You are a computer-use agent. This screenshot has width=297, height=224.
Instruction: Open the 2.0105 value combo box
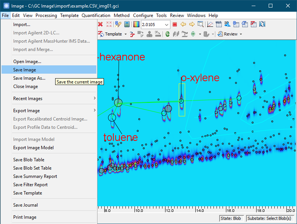(x=167, y=25)
